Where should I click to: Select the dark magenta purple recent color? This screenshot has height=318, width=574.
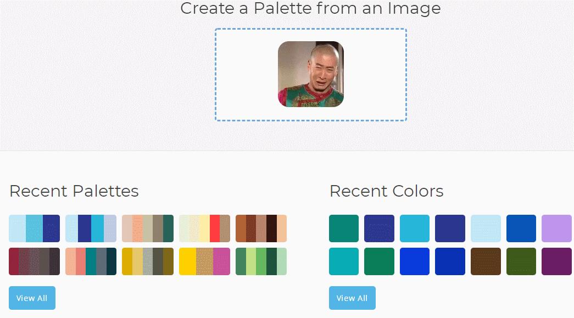[x=556, y=261]
